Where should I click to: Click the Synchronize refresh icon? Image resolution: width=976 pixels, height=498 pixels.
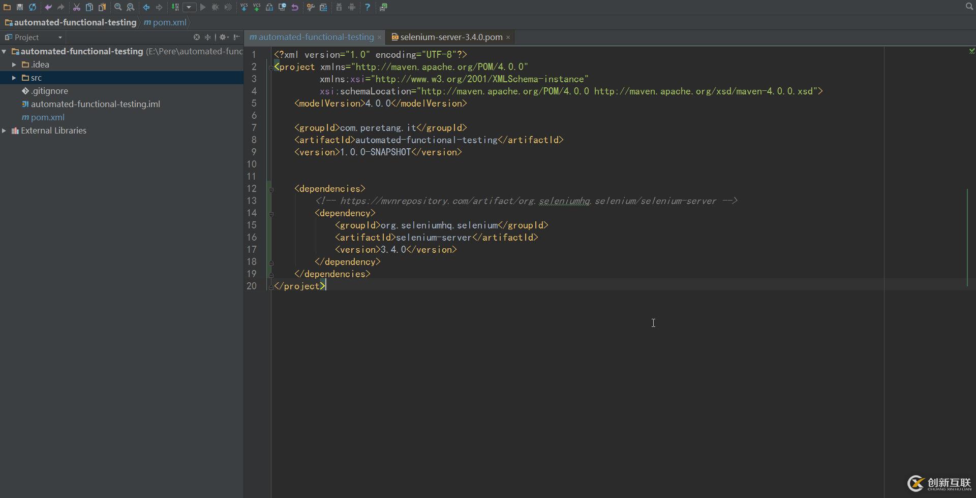(33, 7)
